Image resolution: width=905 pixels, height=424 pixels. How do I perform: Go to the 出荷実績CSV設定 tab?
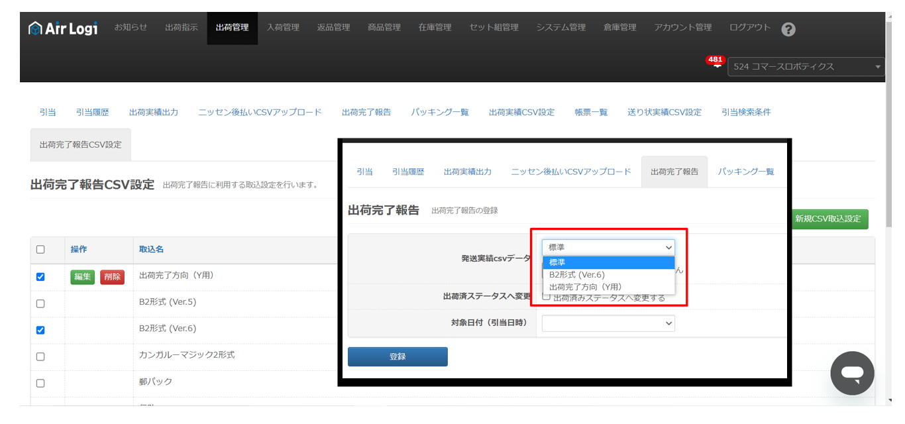(x=521, y=113)
